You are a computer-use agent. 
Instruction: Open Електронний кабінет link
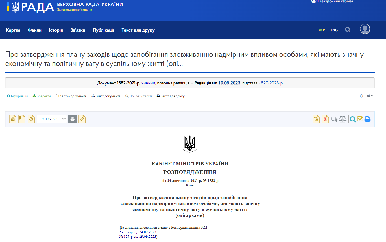click(332, 1)
